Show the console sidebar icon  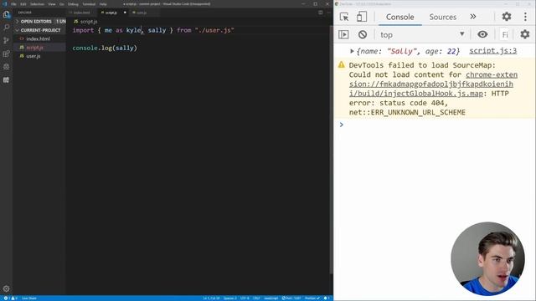pyautogui.click(x=343, y=34)
